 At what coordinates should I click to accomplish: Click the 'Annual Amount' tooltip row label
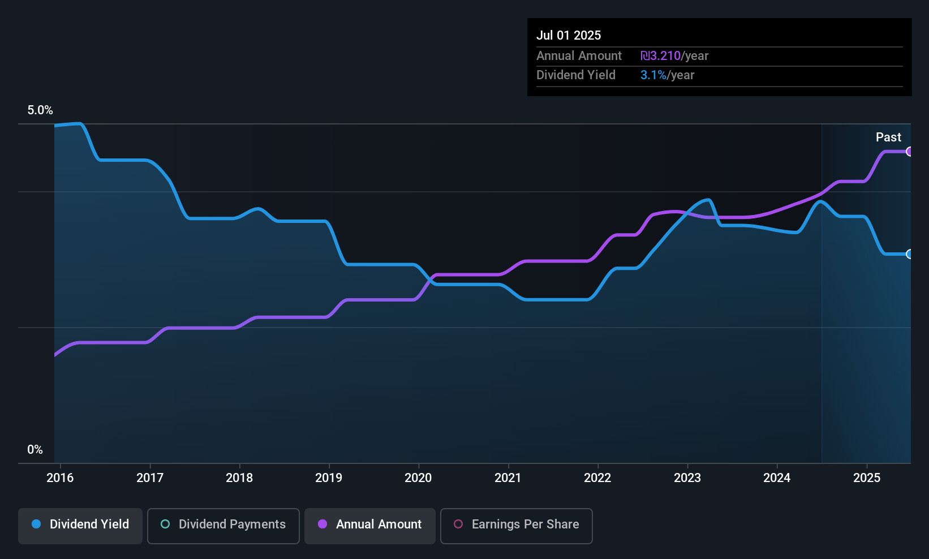point(579,56)
